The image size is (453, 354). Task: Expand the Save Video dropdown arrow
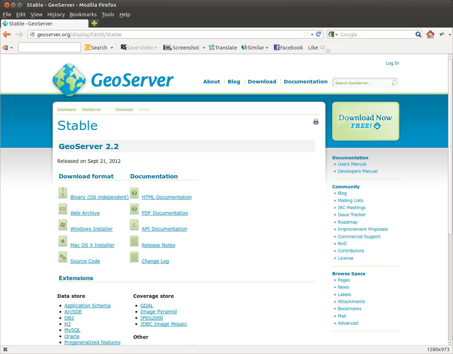coord(157,48)
